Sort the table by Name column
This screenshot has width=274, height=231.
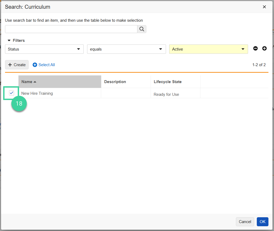tap(28, 81)
